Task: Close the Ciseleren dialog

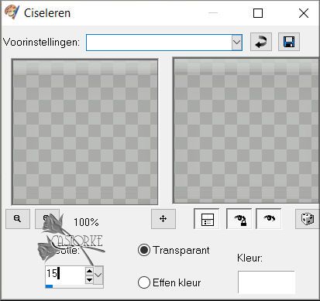Action: 304,13
